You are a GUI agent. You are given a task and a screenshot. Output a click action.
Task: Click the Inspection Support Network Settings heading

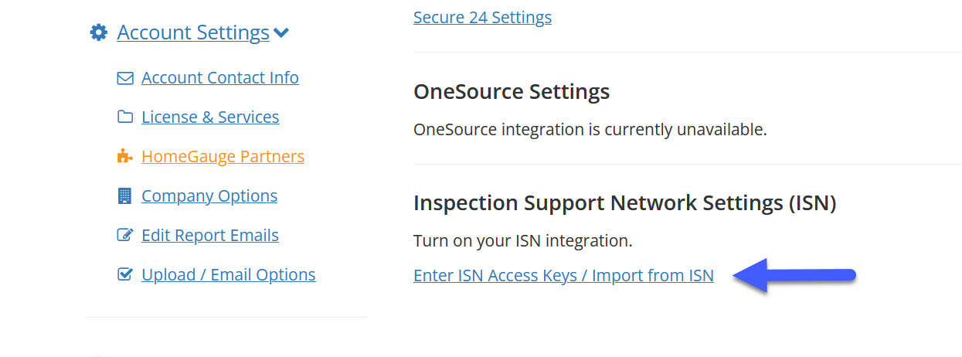pyautogui.click(x=624, y=203)
